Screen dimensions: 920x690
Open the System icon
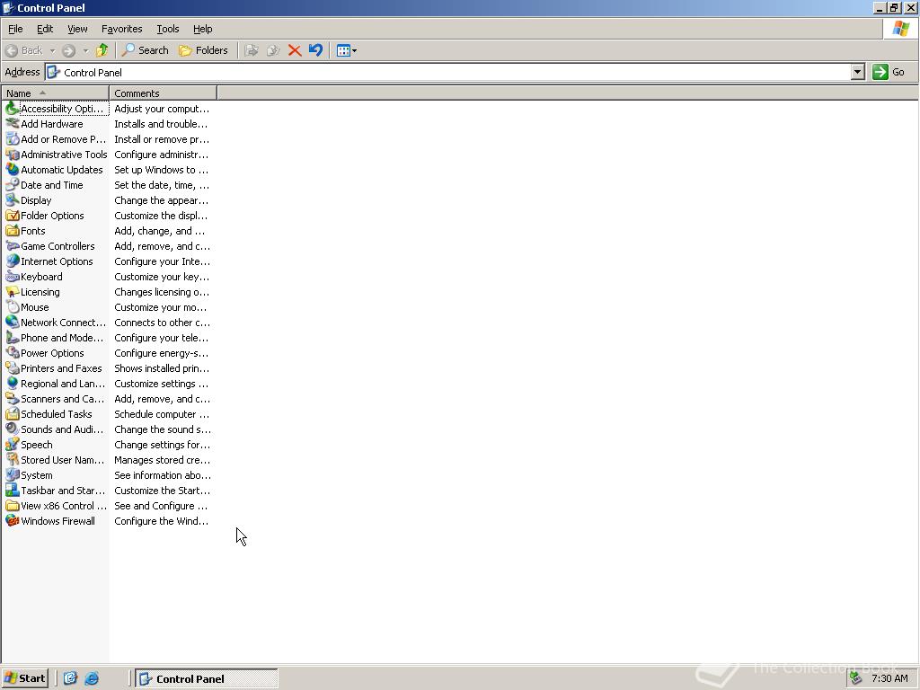(13, 474)
